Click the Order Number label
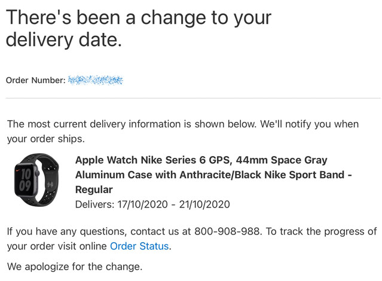 35,80
